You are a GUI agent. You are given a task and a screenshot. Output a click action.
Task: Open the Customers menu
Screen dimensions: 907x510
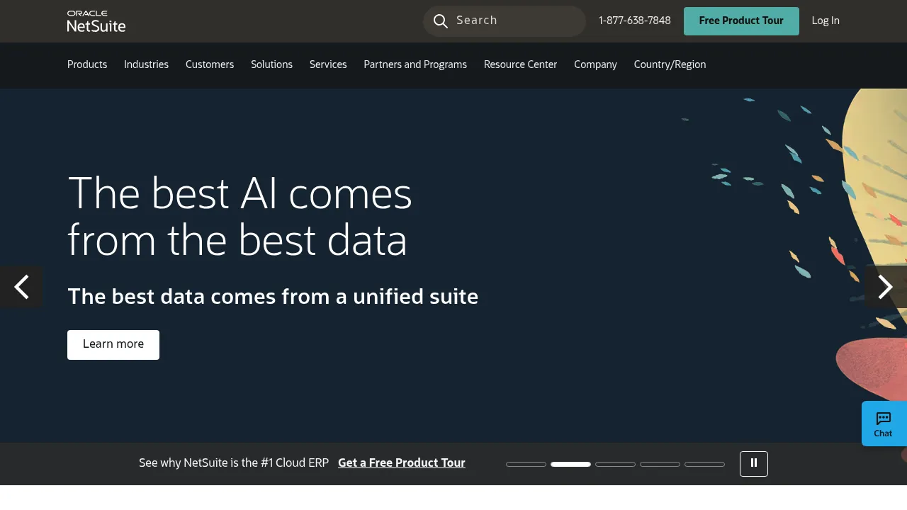point(210,64)
